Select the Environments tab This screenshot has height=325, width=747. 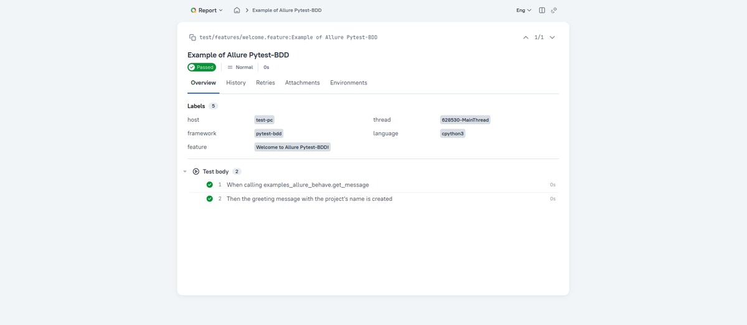click(349, 83)
